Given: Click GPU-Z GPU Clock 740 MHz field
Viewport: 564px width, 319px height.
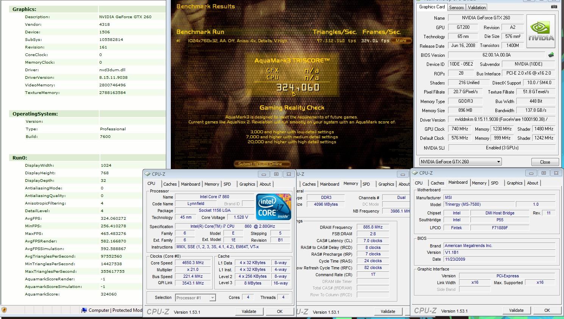Looking at the screenshot, I should coord(459,129).
